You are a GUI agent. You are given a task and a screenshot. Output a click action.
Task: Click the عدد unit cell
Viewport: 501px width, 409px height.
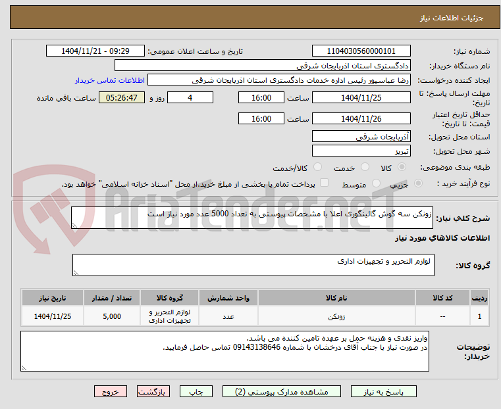[228, 316]
